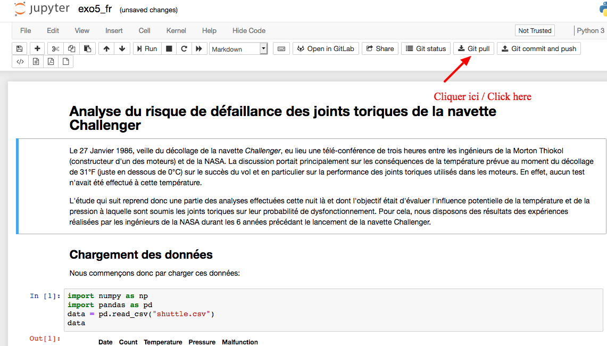Open the command palette keyboard icon
The width and height of the screenshot is (607, 346).
coord(281,48)
